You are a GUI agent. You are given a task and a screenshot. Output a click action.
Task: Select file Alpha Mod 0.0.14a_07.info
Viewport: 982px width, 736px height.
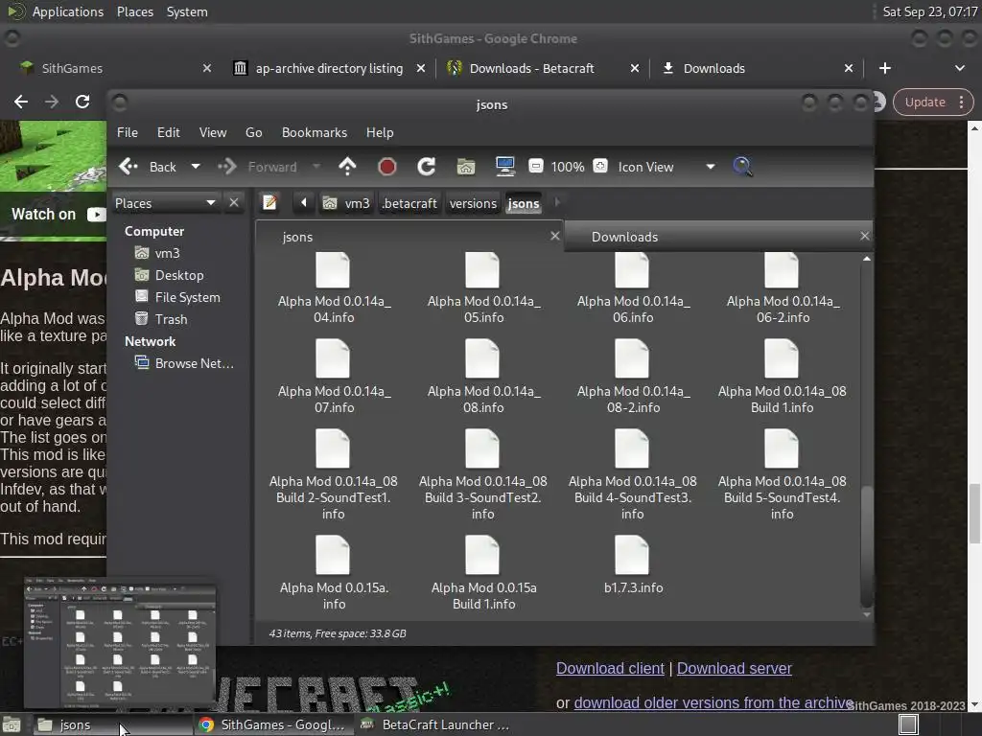pos(334,377)
